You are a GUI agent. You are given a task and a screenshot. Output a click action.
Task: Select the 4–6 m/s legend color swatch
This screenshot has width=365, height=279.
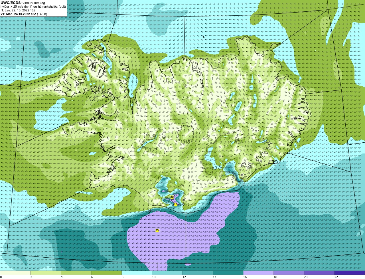click(x=76, y=273)
